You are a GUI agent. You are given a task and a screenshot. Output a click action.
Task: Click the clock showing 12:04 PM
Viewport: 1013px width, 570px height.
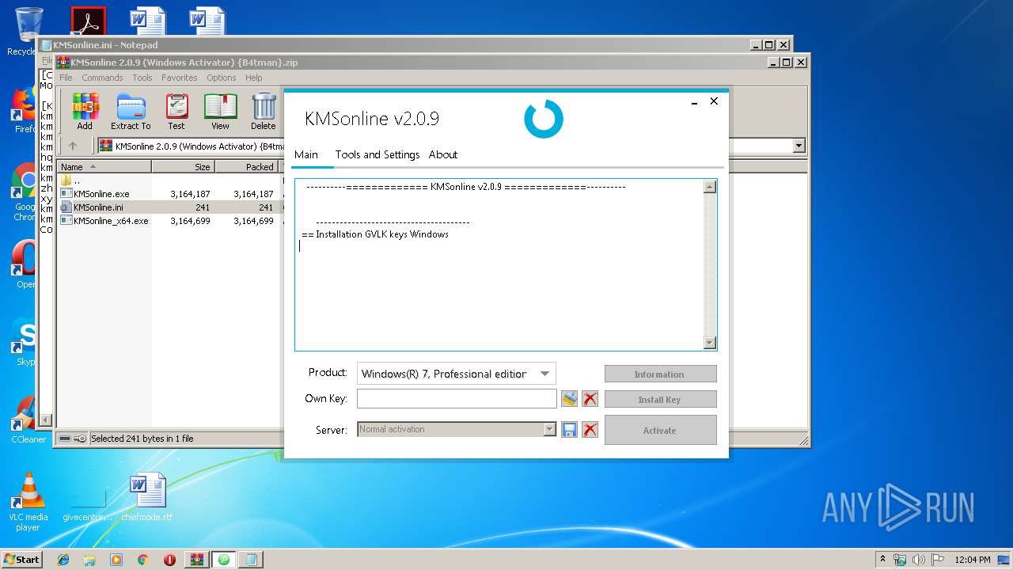(x=973, y=560)
